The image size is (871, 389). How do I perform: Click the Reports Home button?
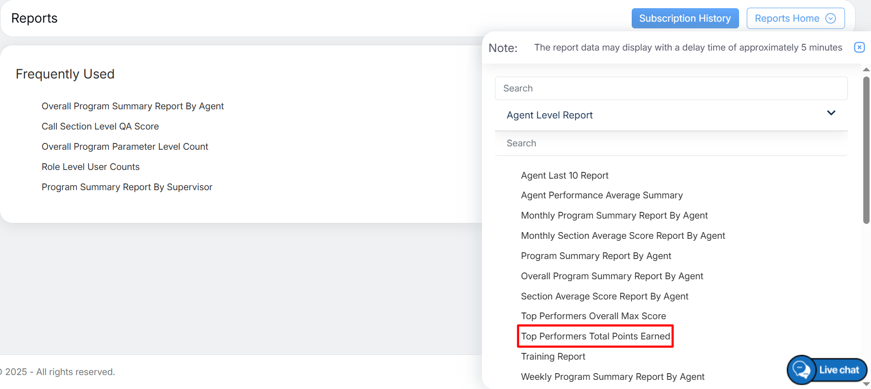pos(787,18)
